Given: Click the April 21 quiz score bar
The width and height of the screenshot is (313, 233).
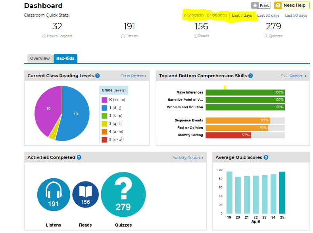Looking at the screenshot, I should click(x=247, y=195).
